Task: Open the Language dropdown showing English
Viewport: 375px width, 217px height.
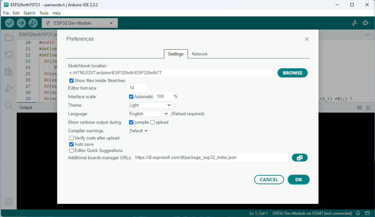Action: (x=148, y=114)
